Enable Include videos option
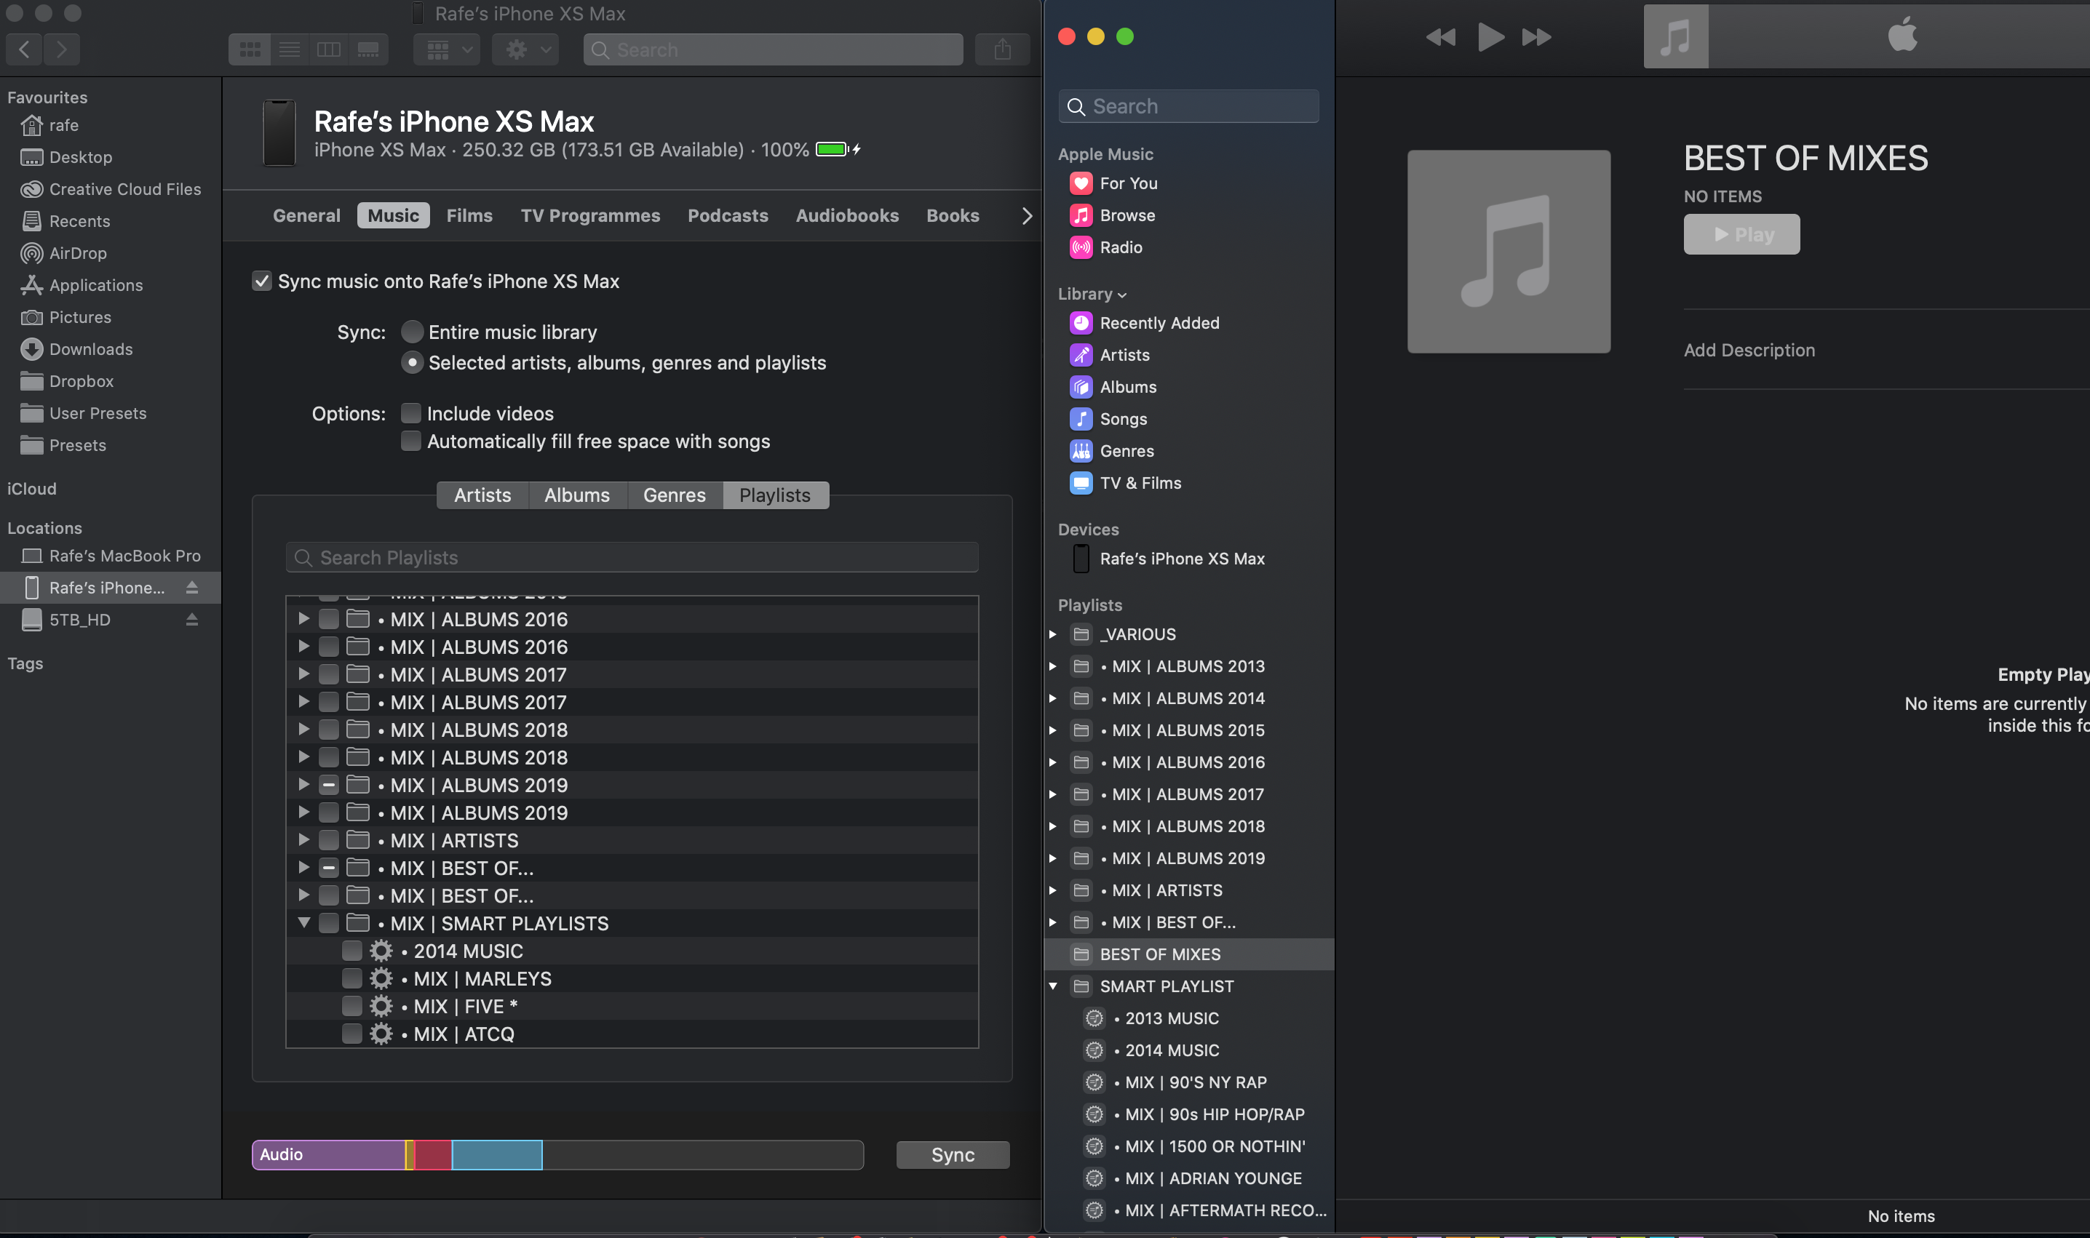This screenshot has width=2090, height=1238. pyautogui.click(x=410, y=414)
